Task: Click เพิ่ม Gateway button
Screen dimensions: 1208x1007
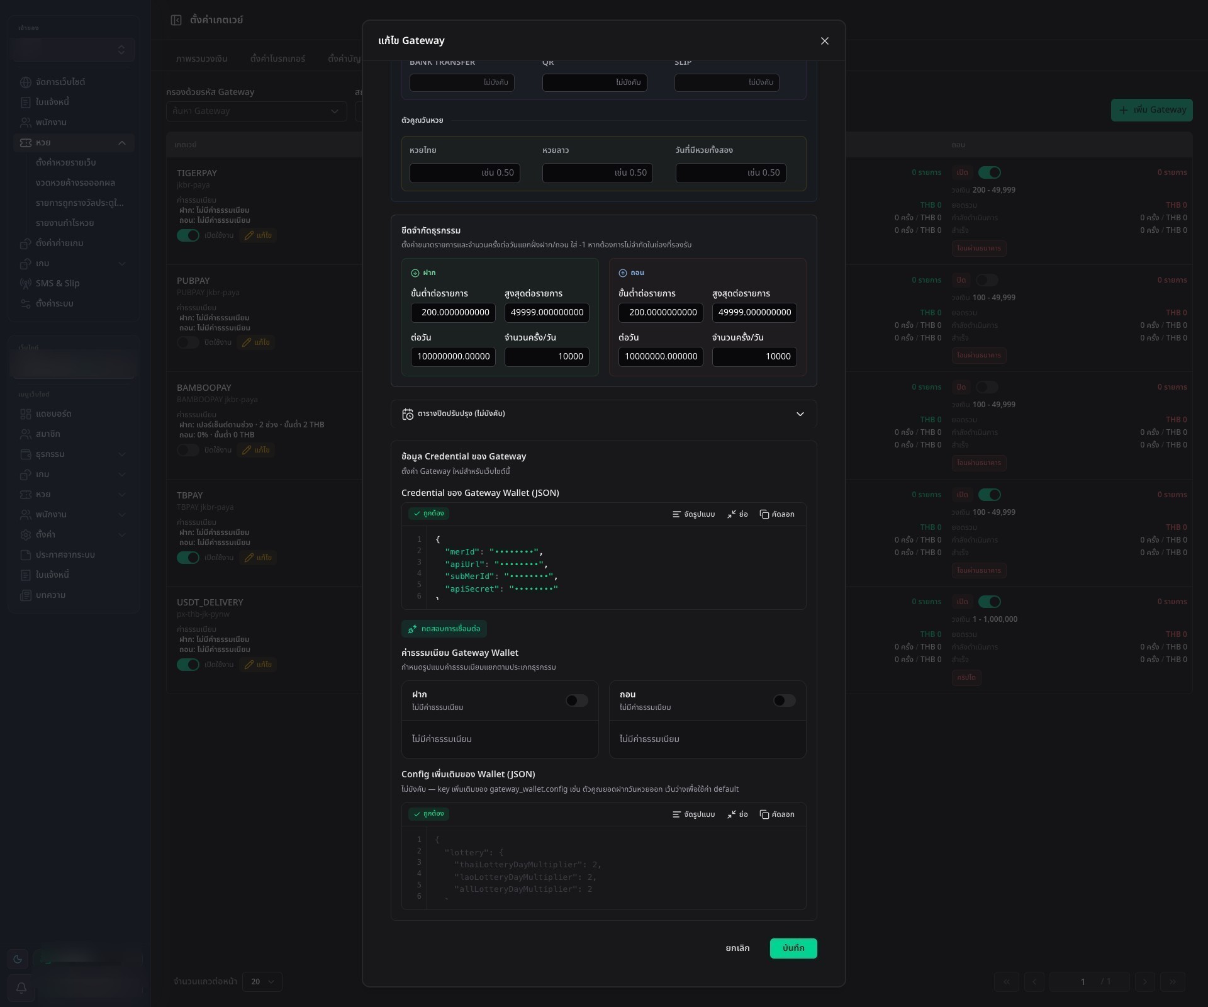Action: coord(1151,110)
